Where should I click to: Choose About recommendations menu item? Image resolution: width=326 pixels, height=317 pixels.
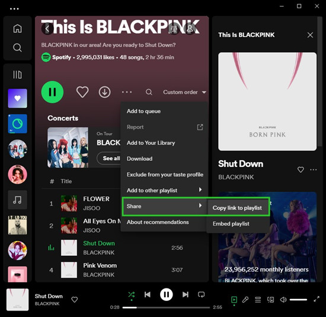[x=164, y=222]
